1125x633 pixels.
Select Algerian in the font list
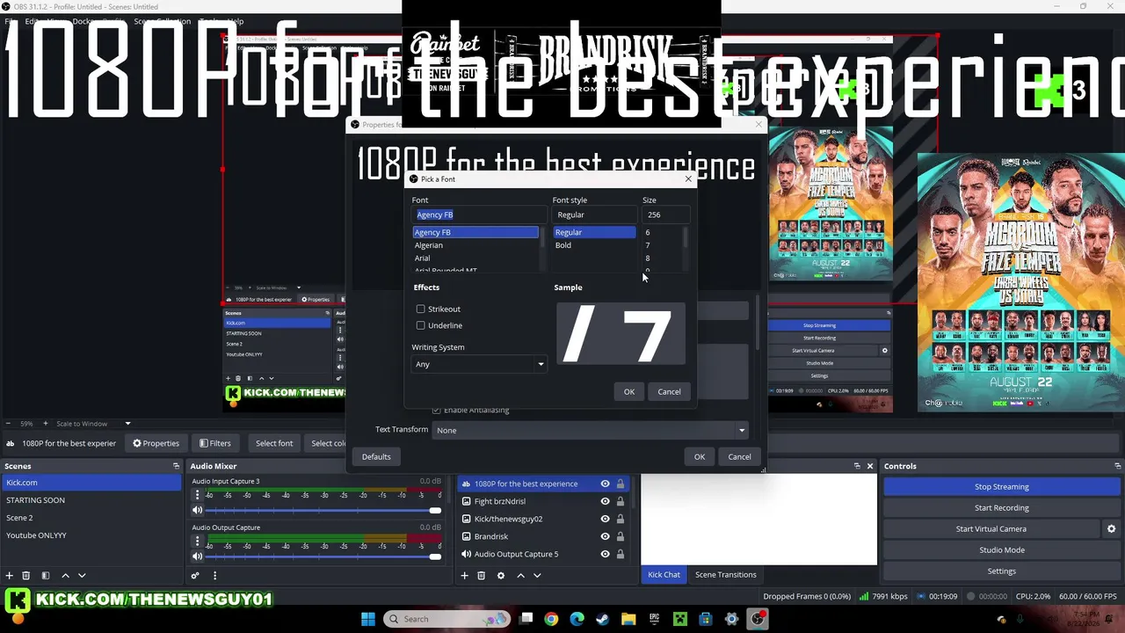click(x=475, y=245)
